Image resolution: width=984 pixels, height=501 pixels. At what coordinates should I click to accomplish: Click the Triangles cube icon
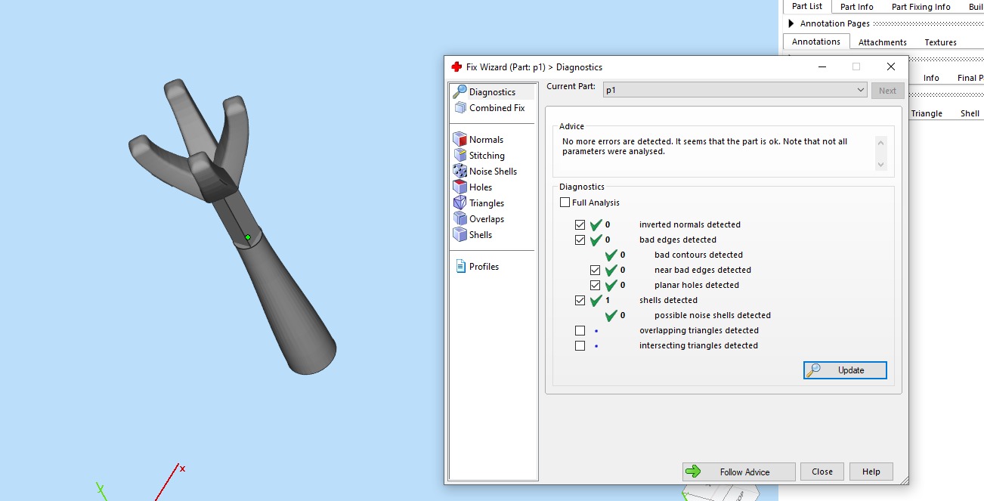[x=460, y=203]
